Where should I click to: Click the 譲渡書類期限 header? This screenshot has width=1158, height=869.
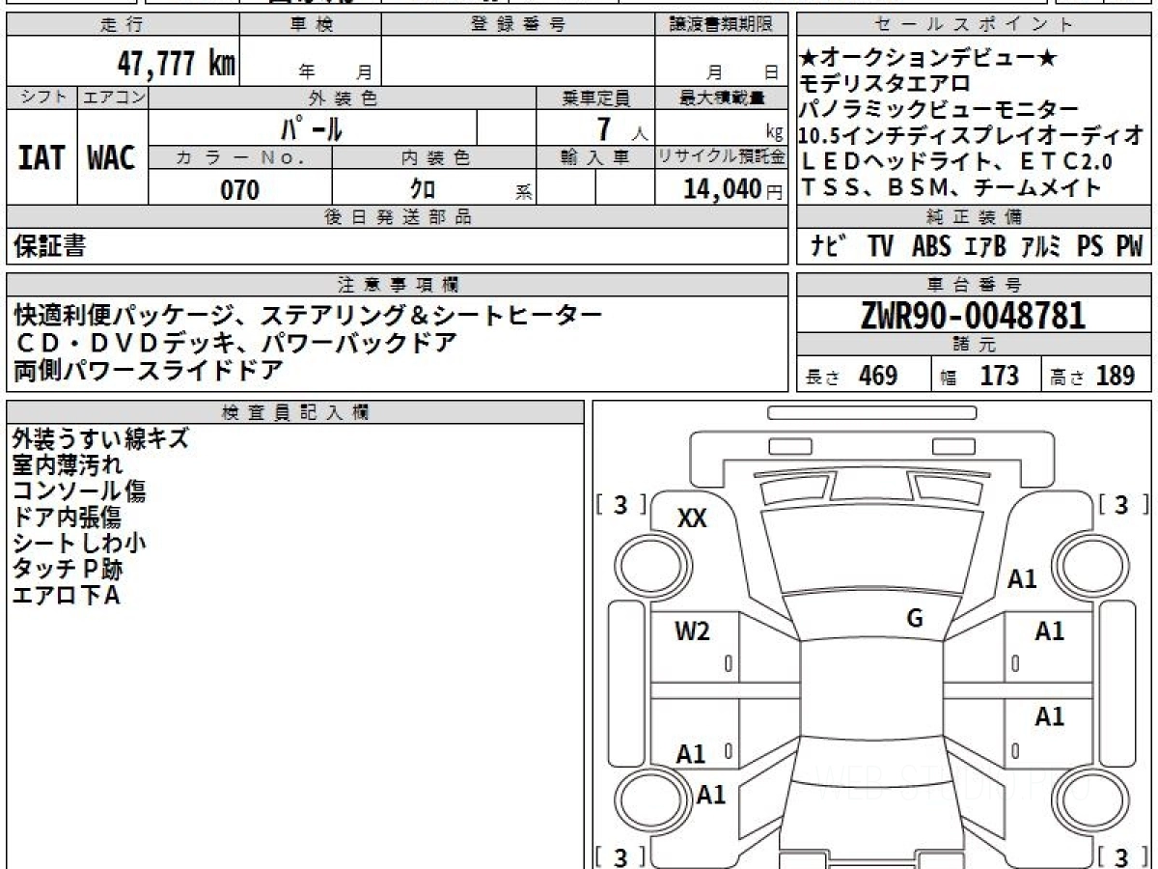pos(722,25)
